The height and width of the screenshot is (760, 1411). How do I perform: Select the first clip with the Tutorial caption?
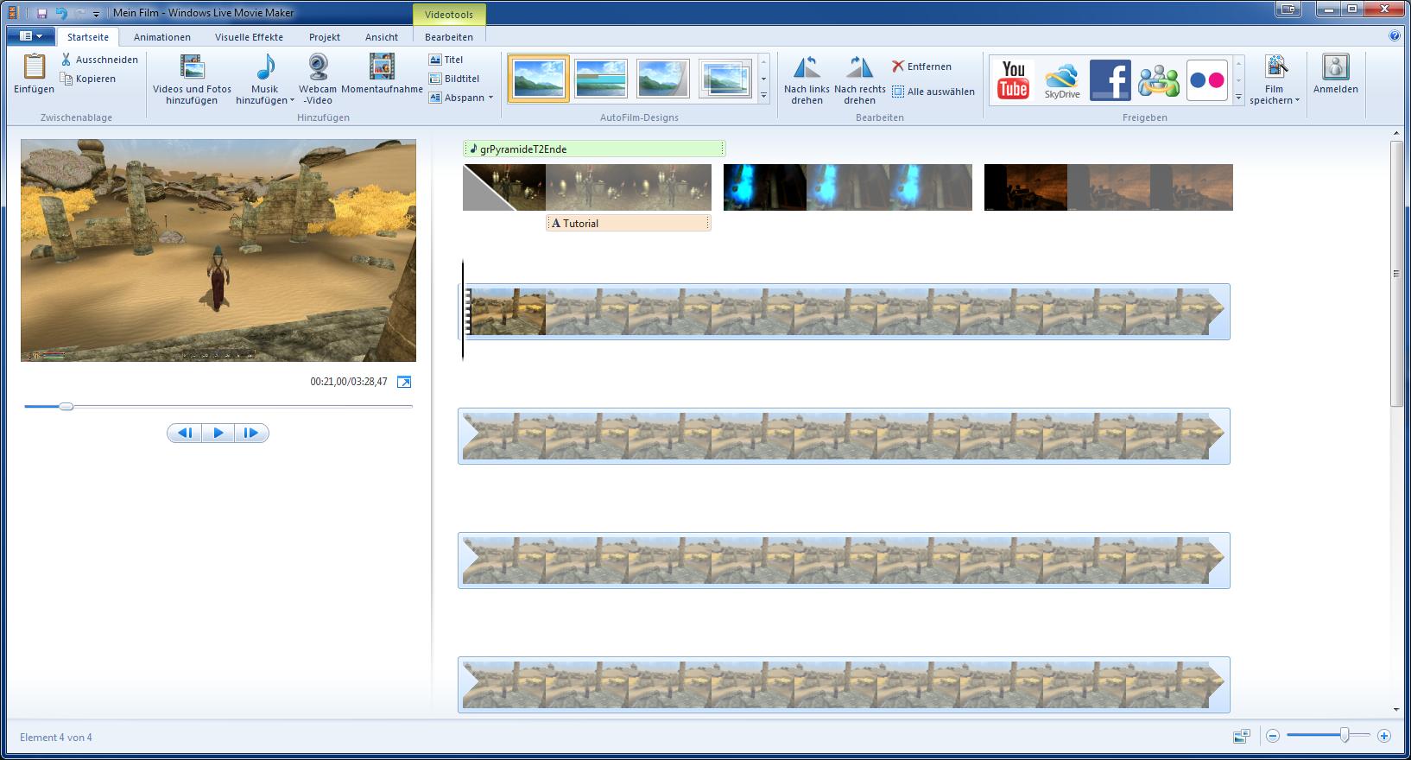(x=587, y=187)
